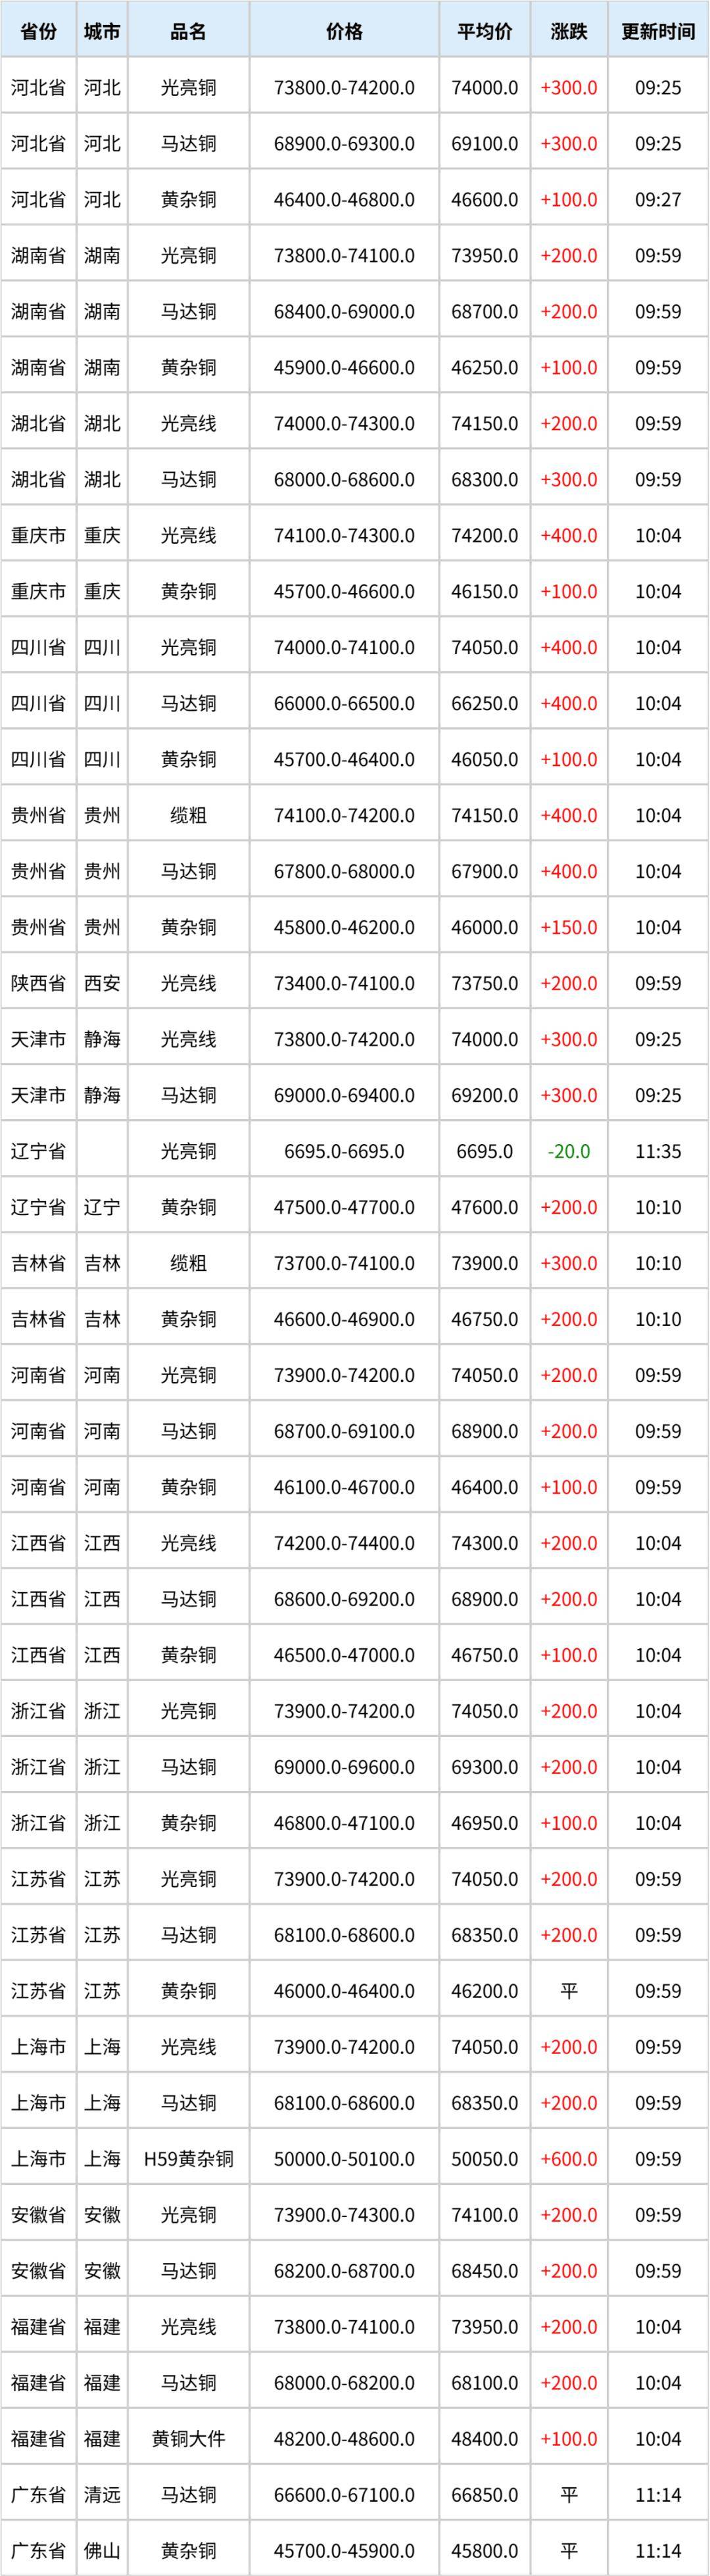
Task: Select price range 73700.0-74100.0
Action: [344, 1264]
